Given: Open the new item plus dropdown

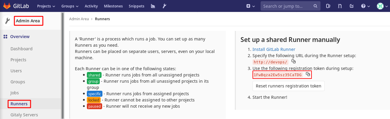Looking at the screenshot, I should click(x=250, y=6).
